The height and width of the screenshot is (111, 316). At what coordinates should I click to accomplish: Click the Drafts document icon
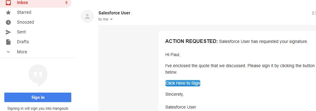(x=8, y=42)
